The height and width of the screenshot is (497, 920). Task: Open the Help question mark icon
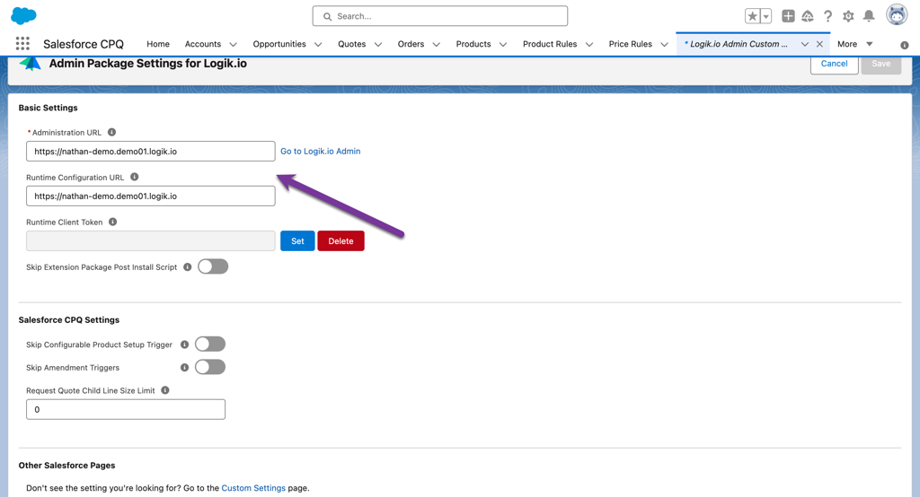[x=827, y=16]
